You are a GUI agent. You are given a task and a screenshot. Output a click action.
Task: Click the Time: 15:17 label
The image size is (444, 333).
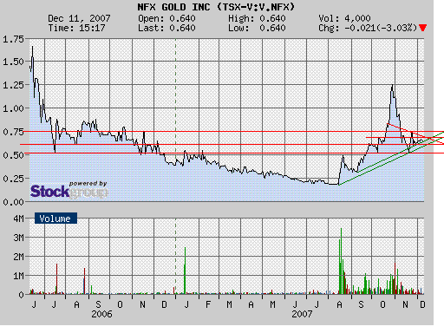click(x=76, y=28)
